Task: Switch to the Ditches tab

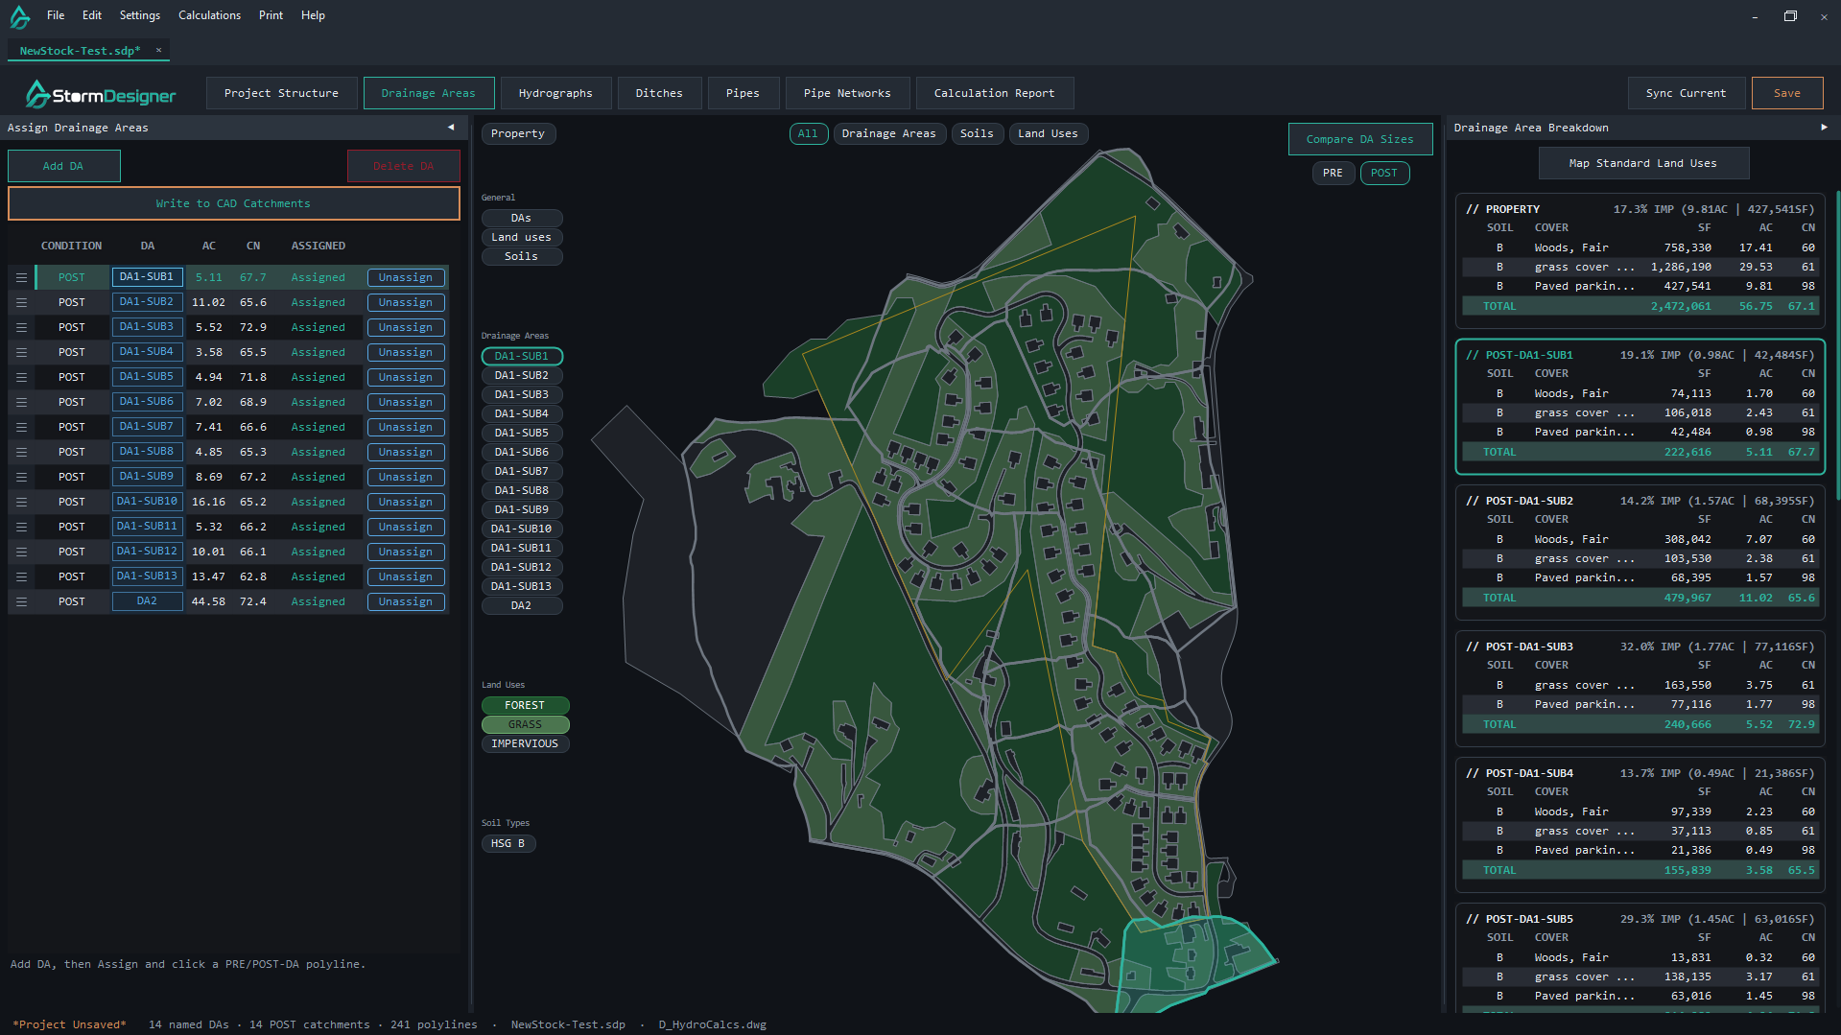Action: (x=659, y=93)
